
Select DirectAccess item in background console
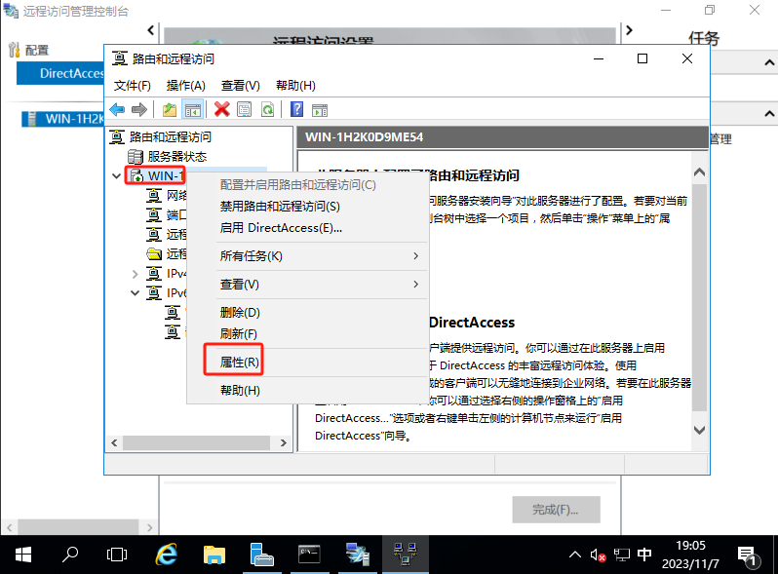[x=60, y=73]
